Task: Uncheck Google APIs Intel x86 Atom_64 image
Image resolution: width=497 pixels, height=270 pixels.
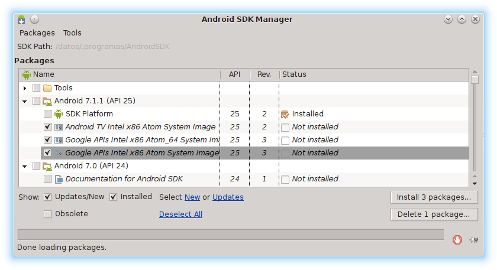Action: (47, 140)
